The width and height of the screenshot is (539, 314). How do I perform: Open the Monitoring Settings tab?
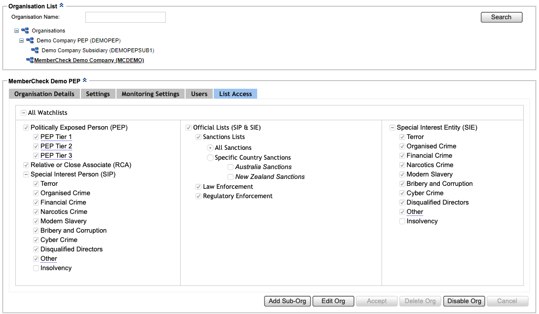click(x=151, y=94)
